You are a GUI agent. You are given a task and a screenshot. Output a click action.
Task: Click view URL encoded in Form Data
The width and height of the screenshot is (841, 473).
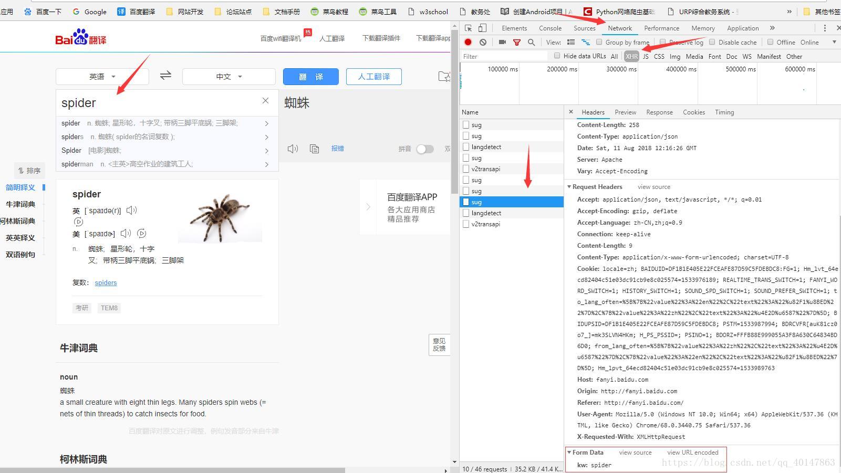point(693,453)
